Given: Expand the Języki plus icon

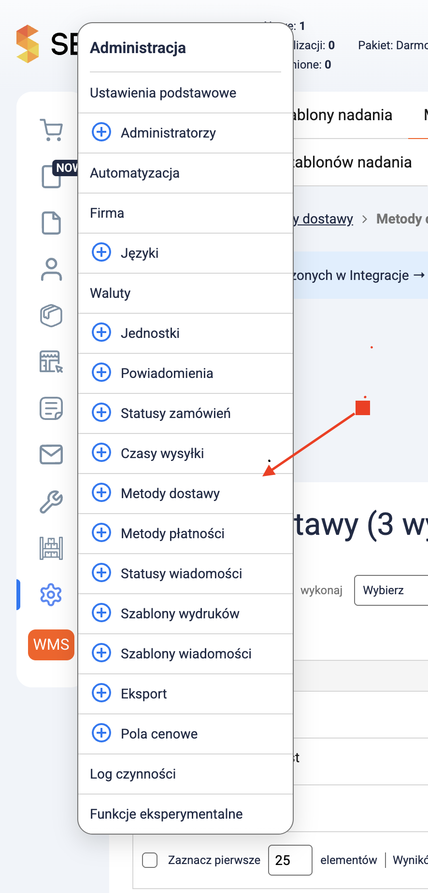Looking at the screenshot, I should point(101,252).
